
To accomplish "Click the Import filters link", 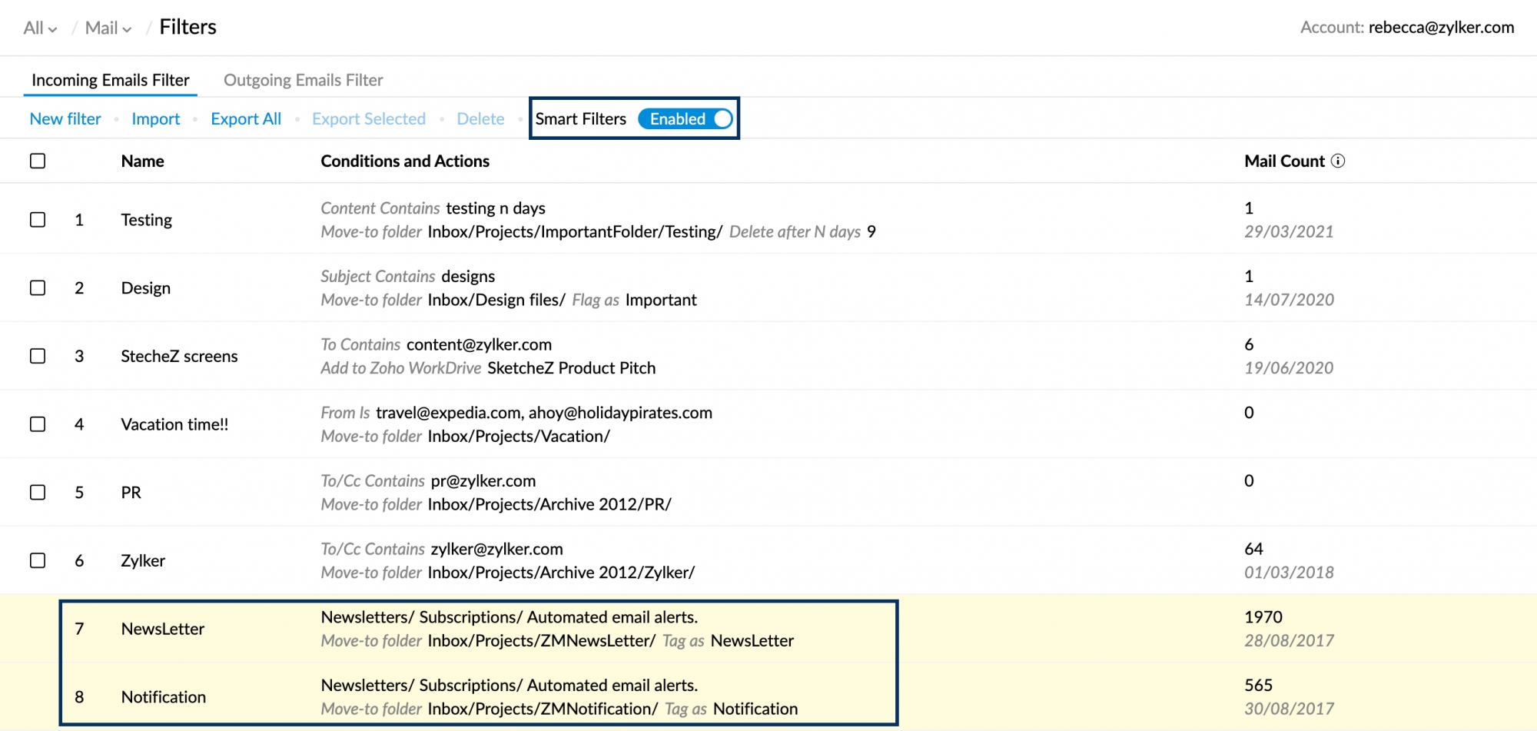I will click(155, 119).
